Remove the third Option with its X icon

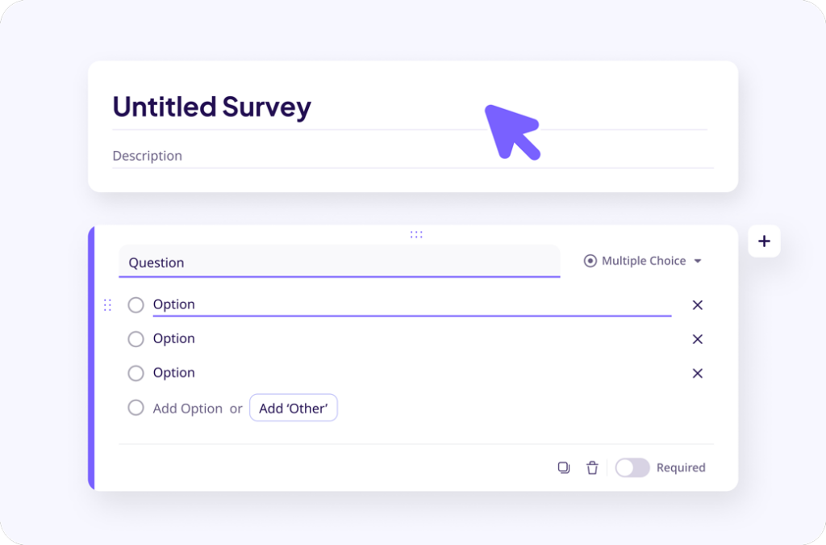pyautogui.click(x=697, y=373)
